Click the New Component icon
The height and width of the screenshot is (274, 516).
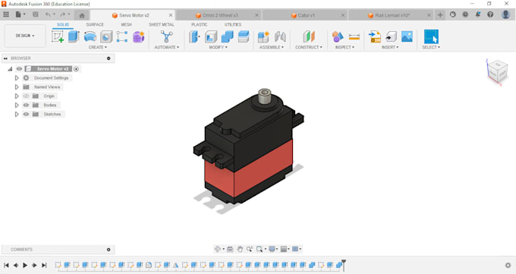(263, 36)
